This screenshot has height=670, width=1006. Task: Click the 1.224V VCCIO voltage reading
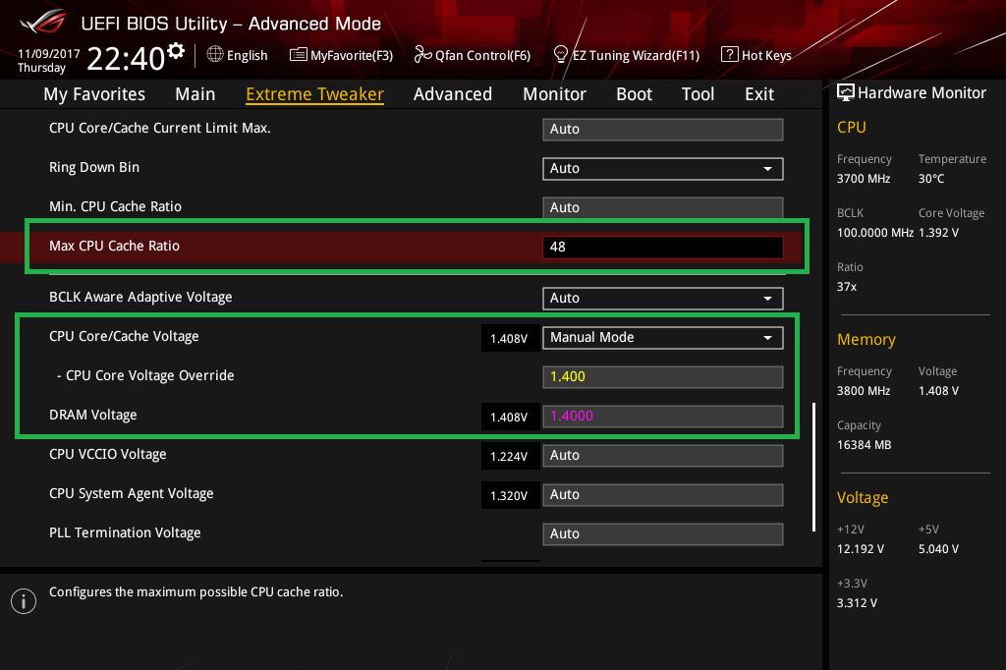(510, 456)
